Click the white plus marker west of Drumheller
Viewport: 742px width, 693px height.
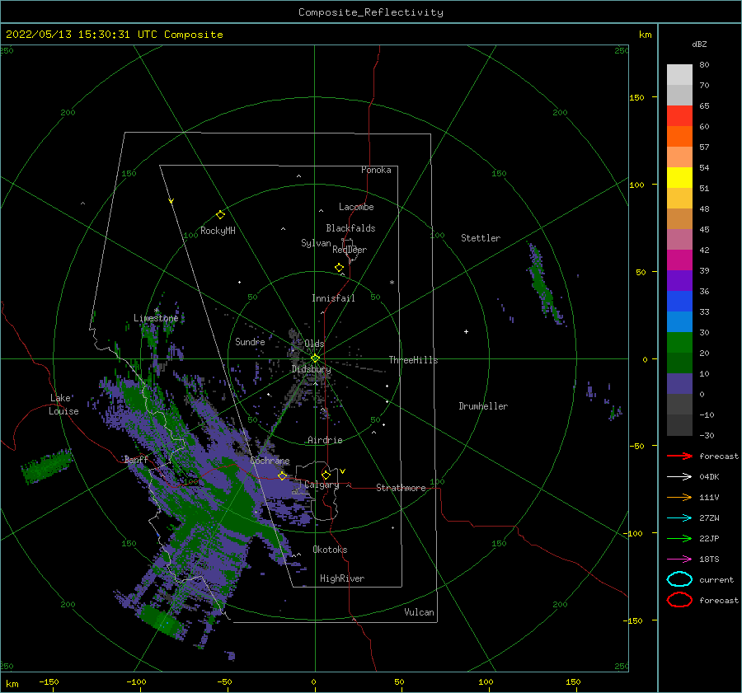pos(466,331)
